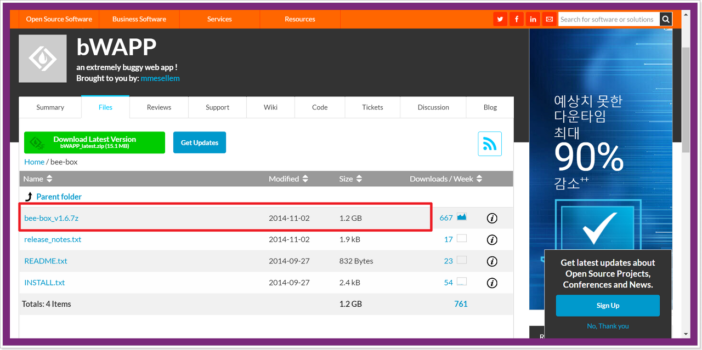View info icon for README.txt
This screenshot has height=350, width=702.
coord(492,261)
